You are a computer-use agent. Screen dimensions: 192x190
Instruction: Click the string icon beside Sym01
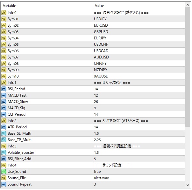(4, 19)
